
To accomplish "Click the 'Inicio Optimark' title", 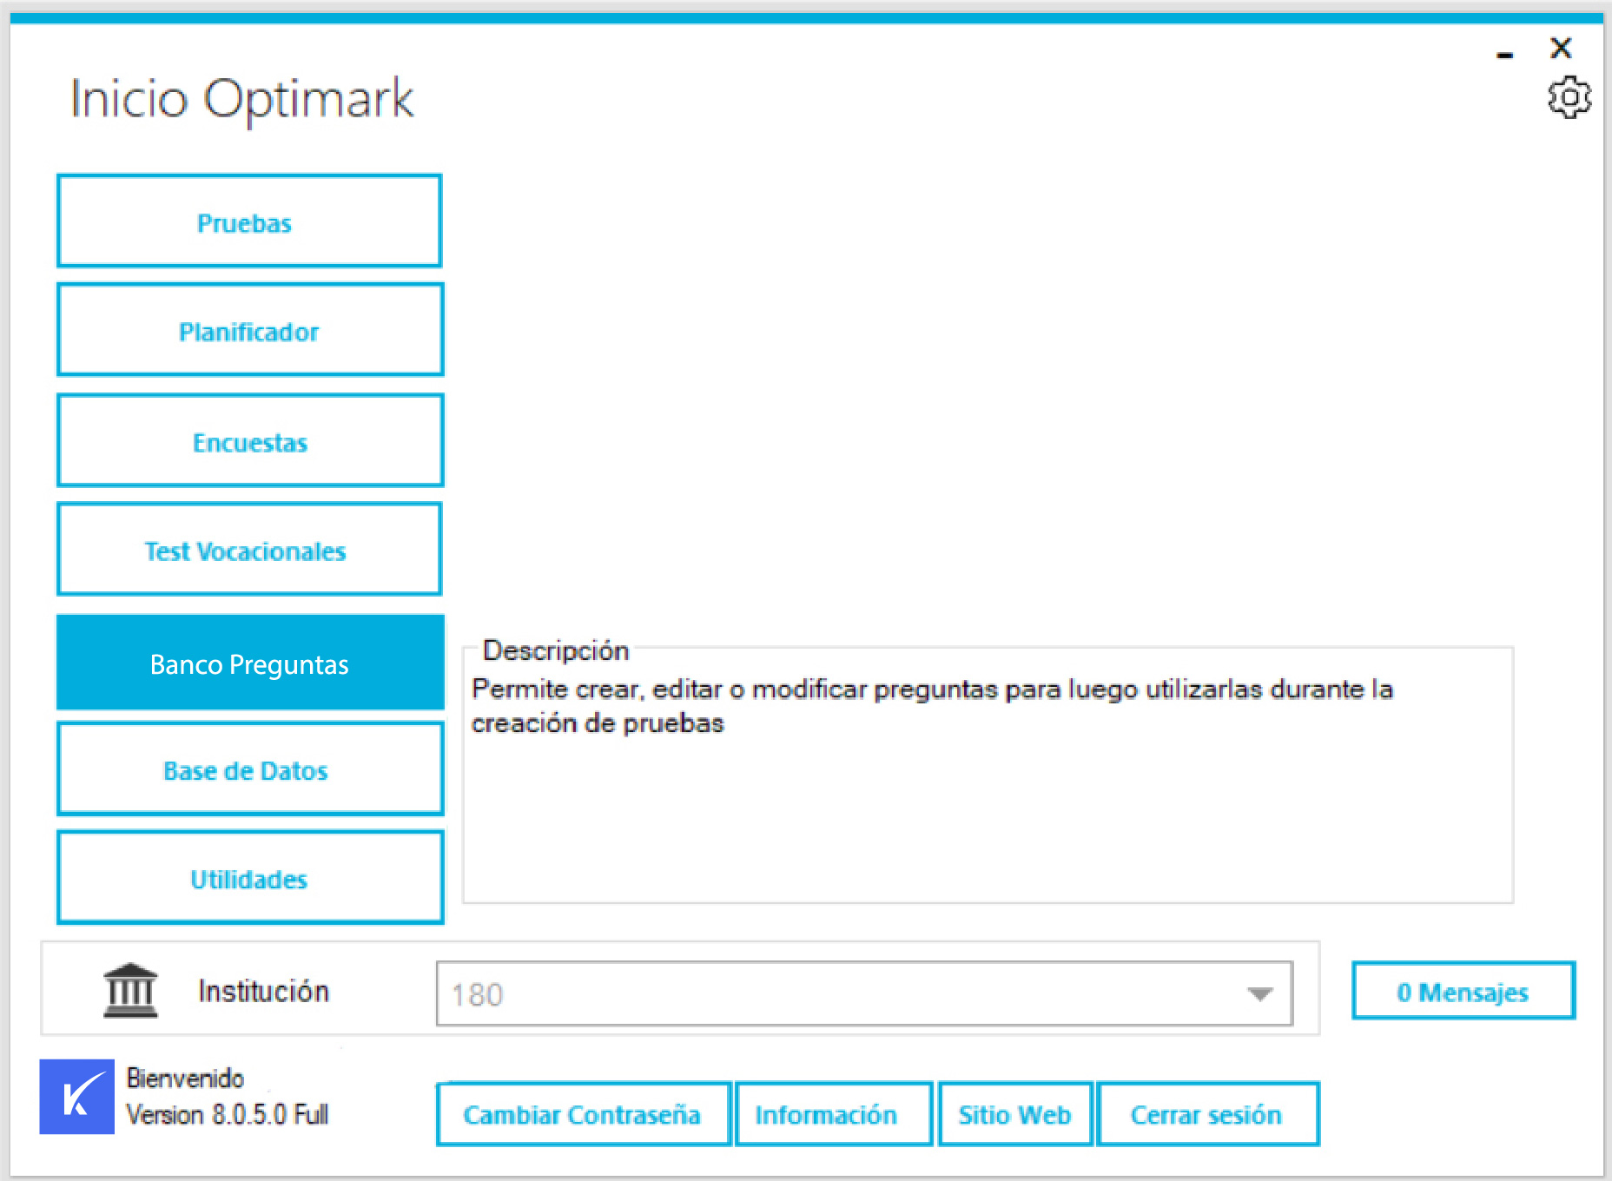I will tap(241, 99).
